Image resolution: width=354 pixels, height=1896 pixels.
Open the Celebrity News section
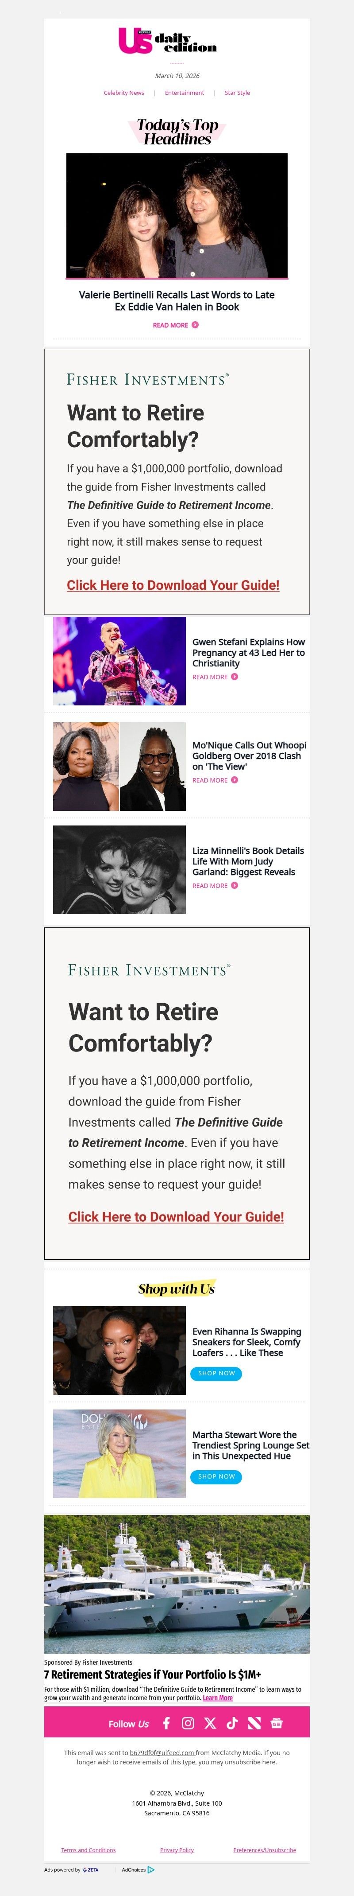[x=124, y=93]
